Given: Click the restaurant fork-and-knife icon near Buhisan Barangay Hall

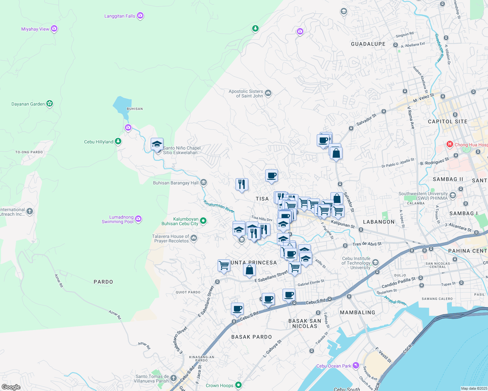Looking at the screenshot, I should pos(242,184).
